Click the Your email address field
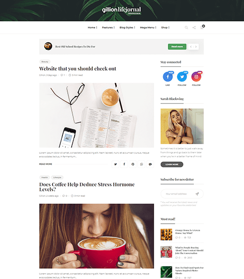244x279 pixels. (x=179, y=194)
